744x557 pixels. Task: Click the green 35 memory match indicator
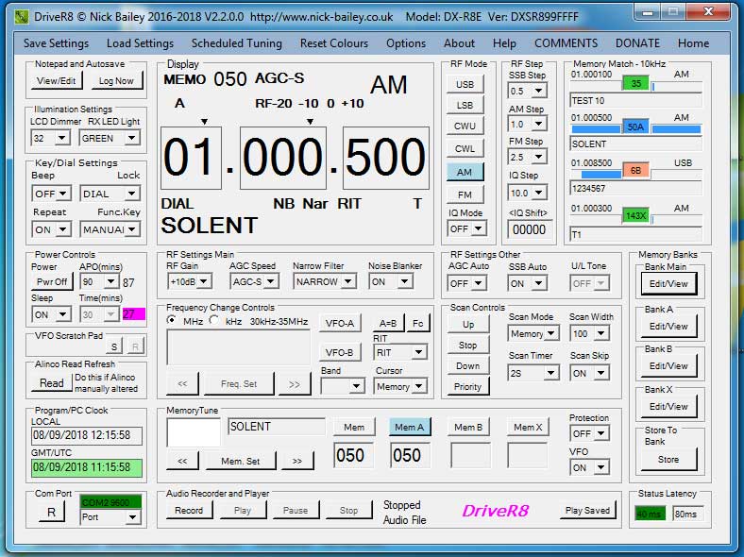pyautogui.click(x=635, y=84)
